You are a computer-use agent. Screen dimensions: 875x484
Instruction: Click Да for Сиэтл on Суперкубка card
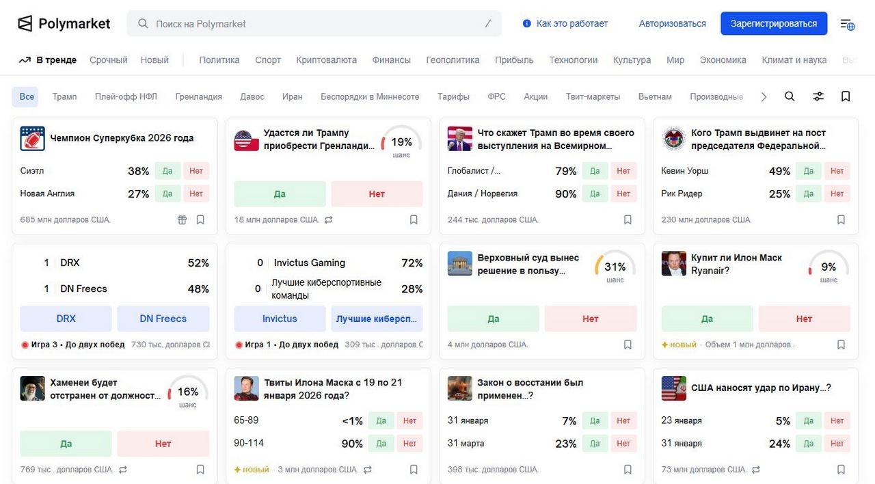pyautogui.click(x=167, y=171)
